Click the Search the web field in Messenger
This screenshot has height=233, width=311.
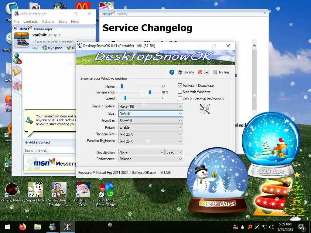49,150
